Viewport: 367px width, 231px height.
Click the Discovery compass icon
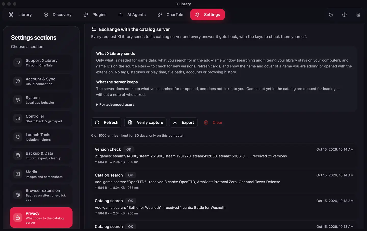(x=46, y=15)
